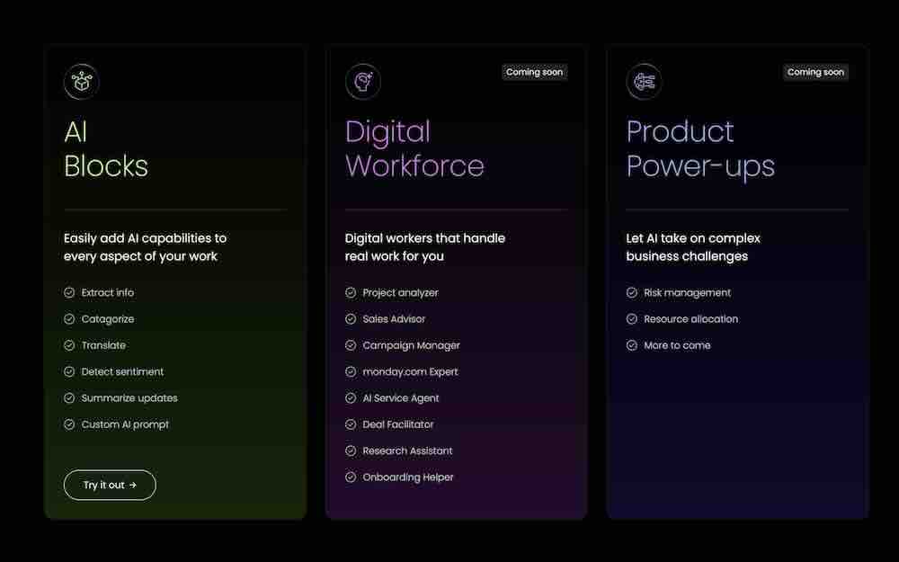Select the Catagorize text
The image size is (899, 562).
click(x=108, y=319)
